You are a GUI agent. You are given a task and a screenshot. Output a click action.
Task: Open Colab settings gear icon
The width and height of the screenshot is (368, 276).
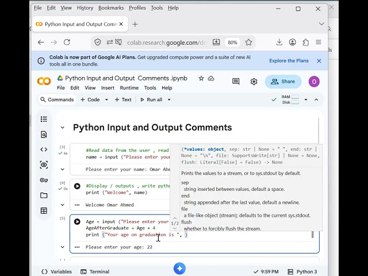coord(254,82)
